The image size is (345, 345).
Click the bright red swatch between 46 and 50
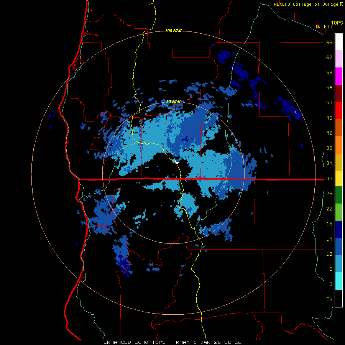pos(338,110)
